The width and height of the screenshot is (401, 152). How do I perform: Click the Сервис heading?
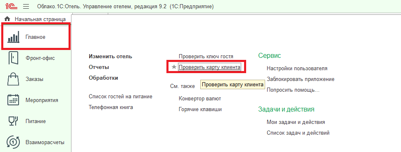[270, 55]
